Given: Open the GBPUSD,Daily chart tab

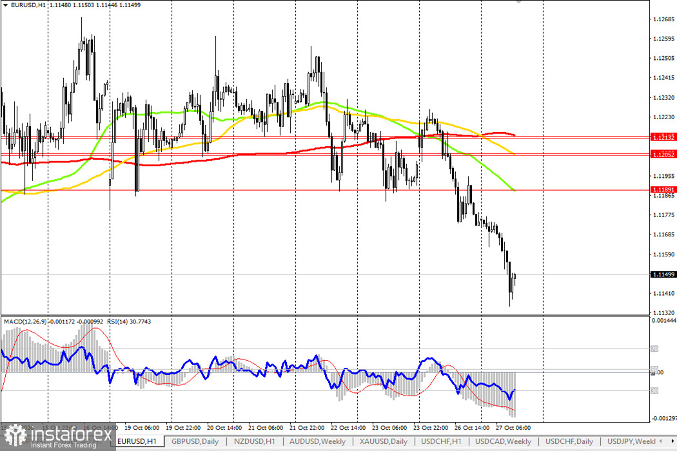Looking at the screenshot, I should 195,441.
